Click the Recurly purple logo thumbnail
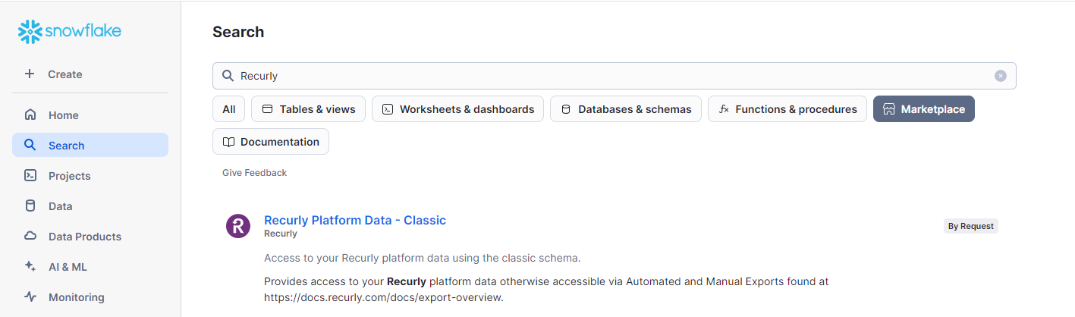This screenshot has width=1075, height=317. (x=238, y=226)
